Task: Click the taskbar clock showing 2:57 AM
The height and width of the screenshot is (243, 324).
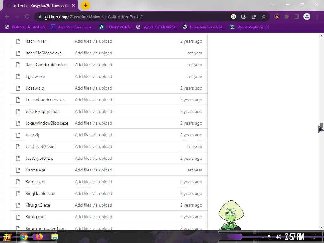Action: [295, 237]
